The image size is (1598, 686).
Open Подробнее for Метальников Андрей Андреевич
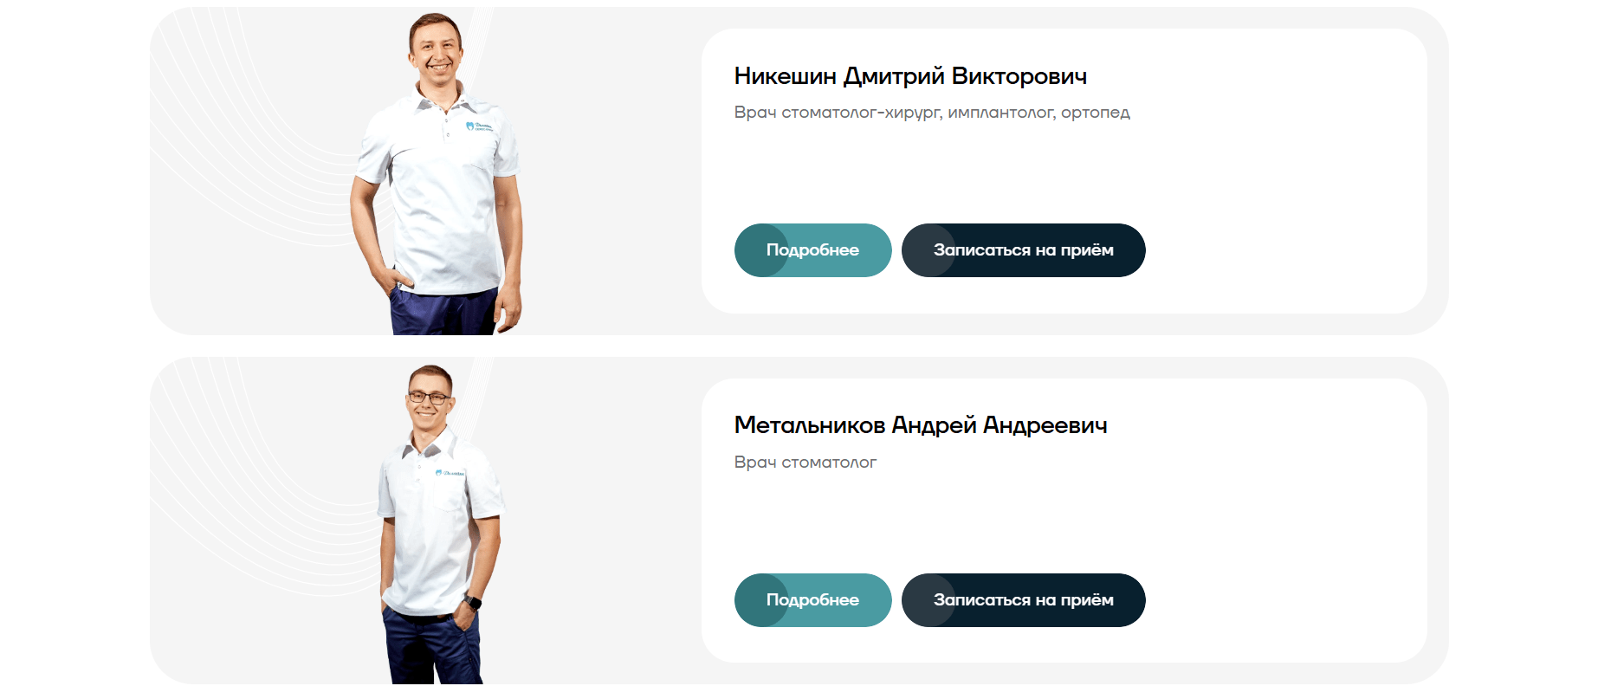[812, 600]
